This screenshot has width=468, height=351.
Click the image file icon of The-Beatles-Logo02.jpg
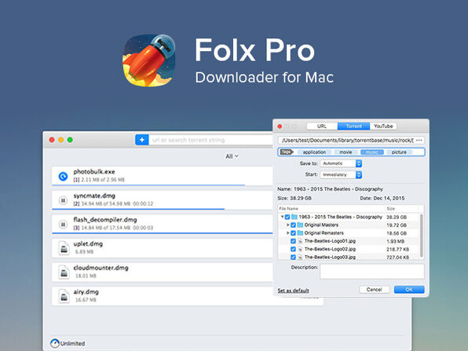coord(300,249)
